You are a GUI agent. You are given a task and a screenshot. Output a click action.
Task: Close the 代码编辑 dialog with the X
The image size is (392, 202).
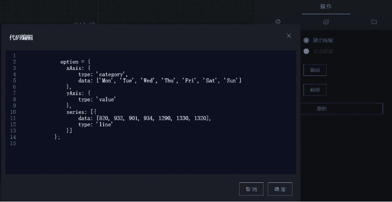(289, 36)
